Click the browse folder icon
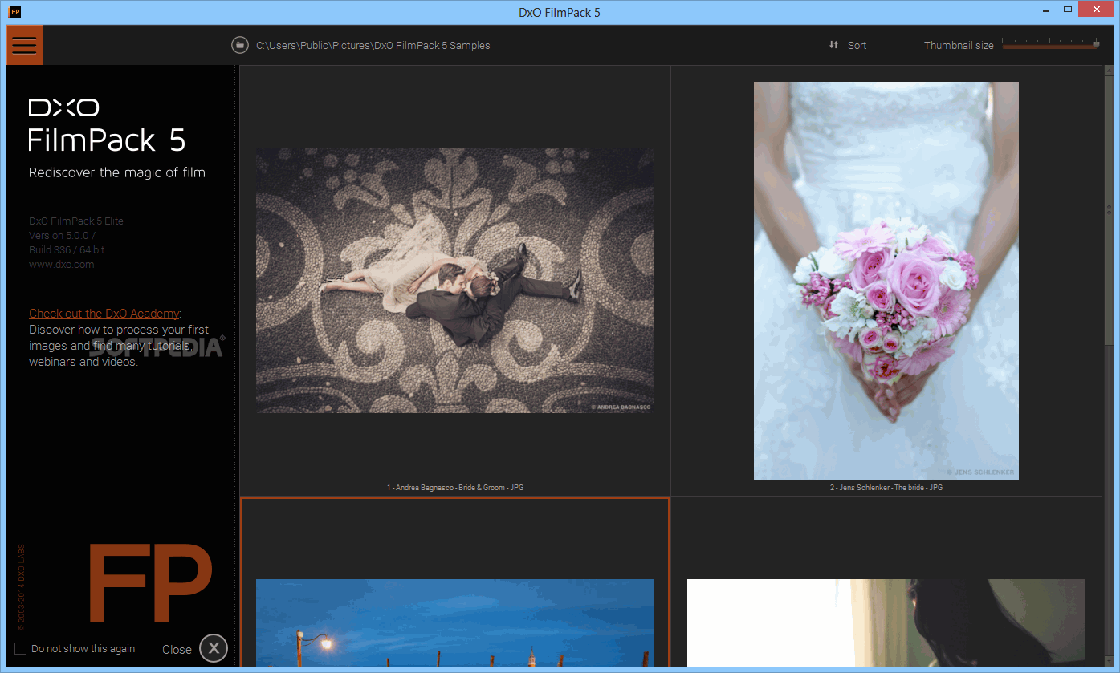This screenshot has width=1120, height=673. pos(239,45)
